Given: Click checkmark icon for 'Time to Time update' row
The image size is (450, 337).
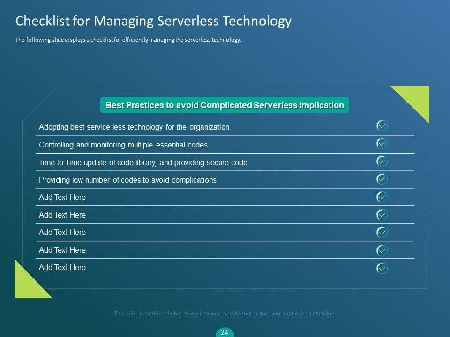Looking at the screenshot, I should (382, 161).
